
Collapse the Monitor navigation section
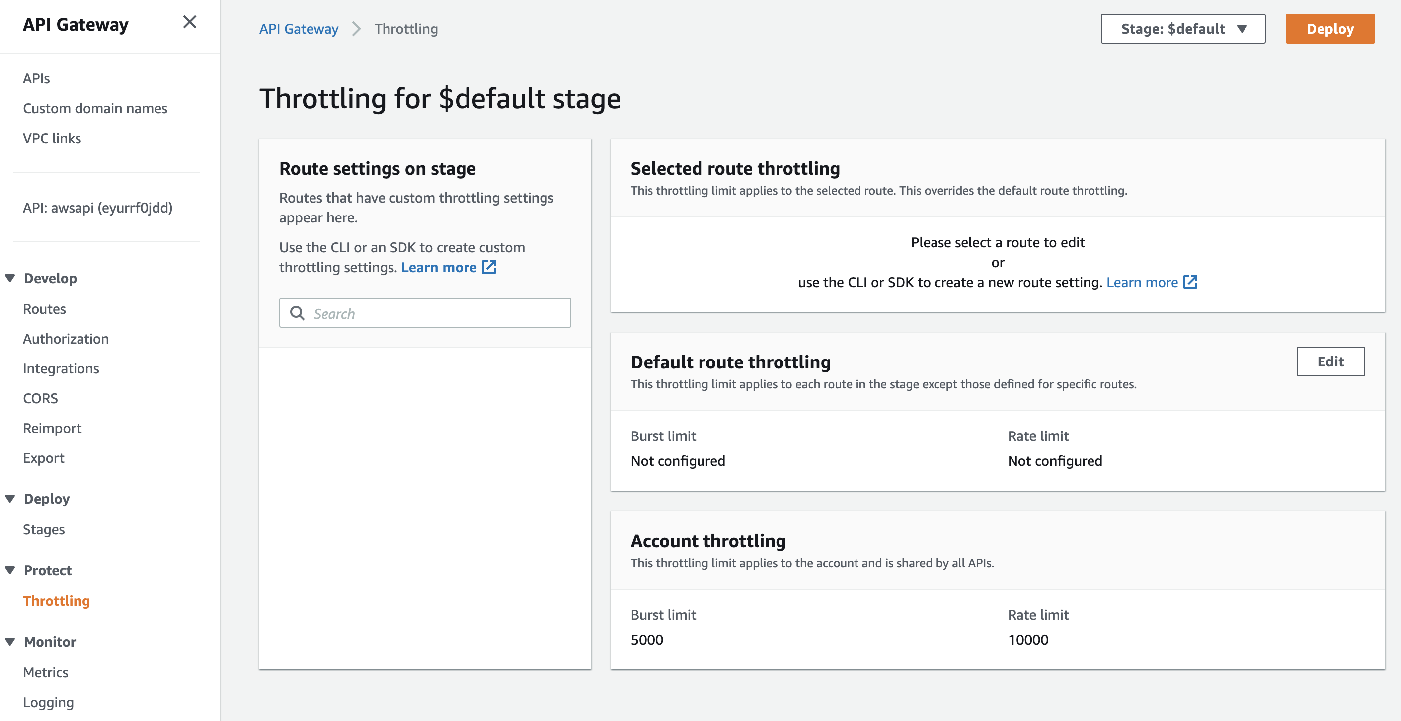coord(10,641)
